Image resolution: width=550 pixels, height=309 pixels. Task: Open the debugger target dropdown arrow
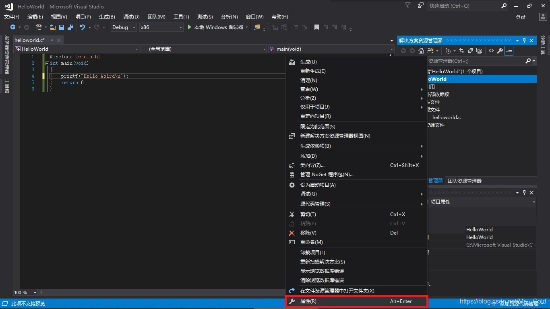coord(246,27)
